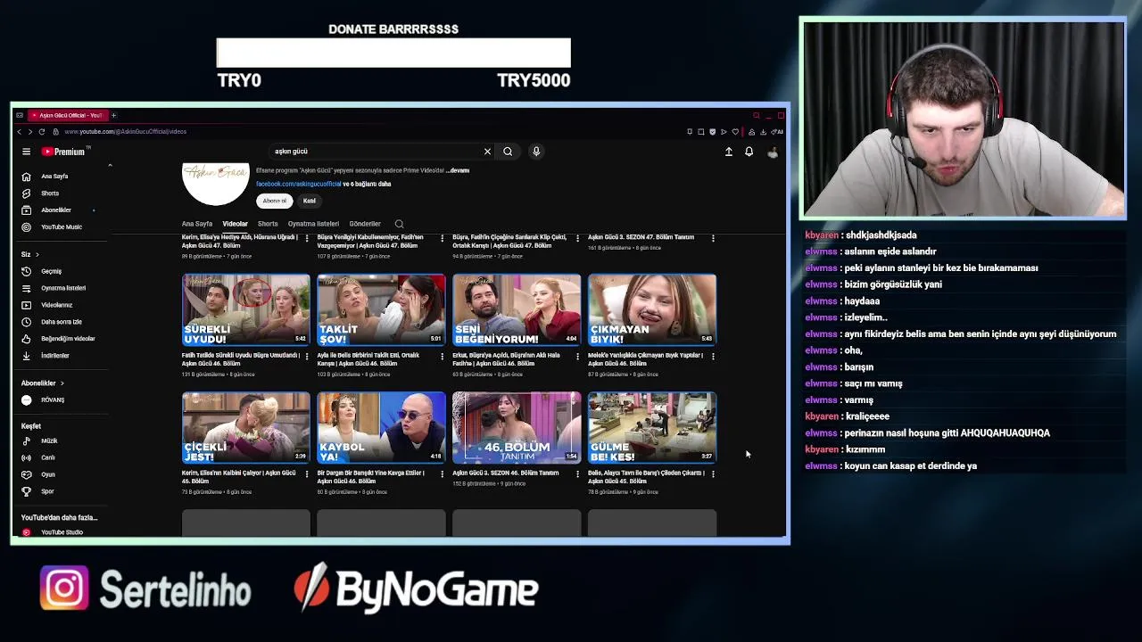This screenshot has width=1142, height=642.
Task: Click the aşkın gücü search field
Action: (x=375, y=152)
